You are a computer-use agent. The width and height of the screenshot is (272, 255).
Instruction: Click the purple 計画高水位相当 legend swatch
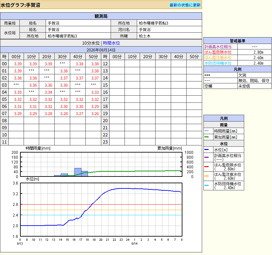coord(206,157)
